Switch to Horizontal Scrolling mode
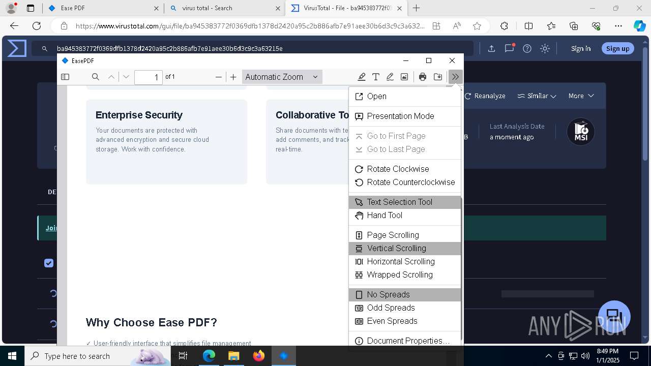Viewport: 651px width, 366px height. (405, 261)
